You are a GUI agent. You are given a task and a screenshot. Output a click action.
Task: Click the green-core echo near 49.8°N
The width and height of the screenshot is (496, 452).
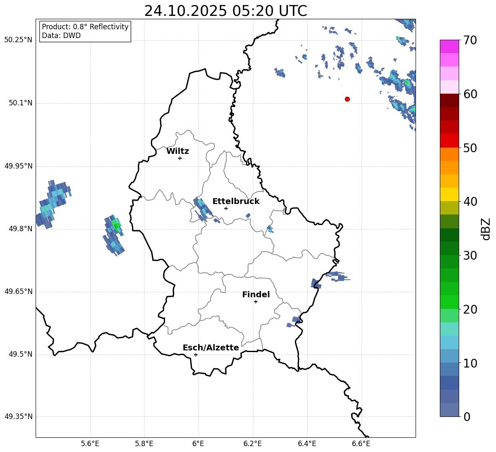[114, 235]
